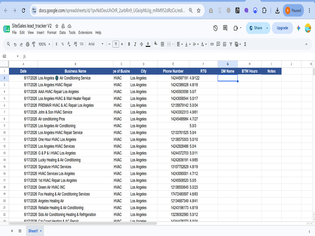Toggle strikethrough formatting
This screenshot has width=315, height=236.
pos(141,44)
